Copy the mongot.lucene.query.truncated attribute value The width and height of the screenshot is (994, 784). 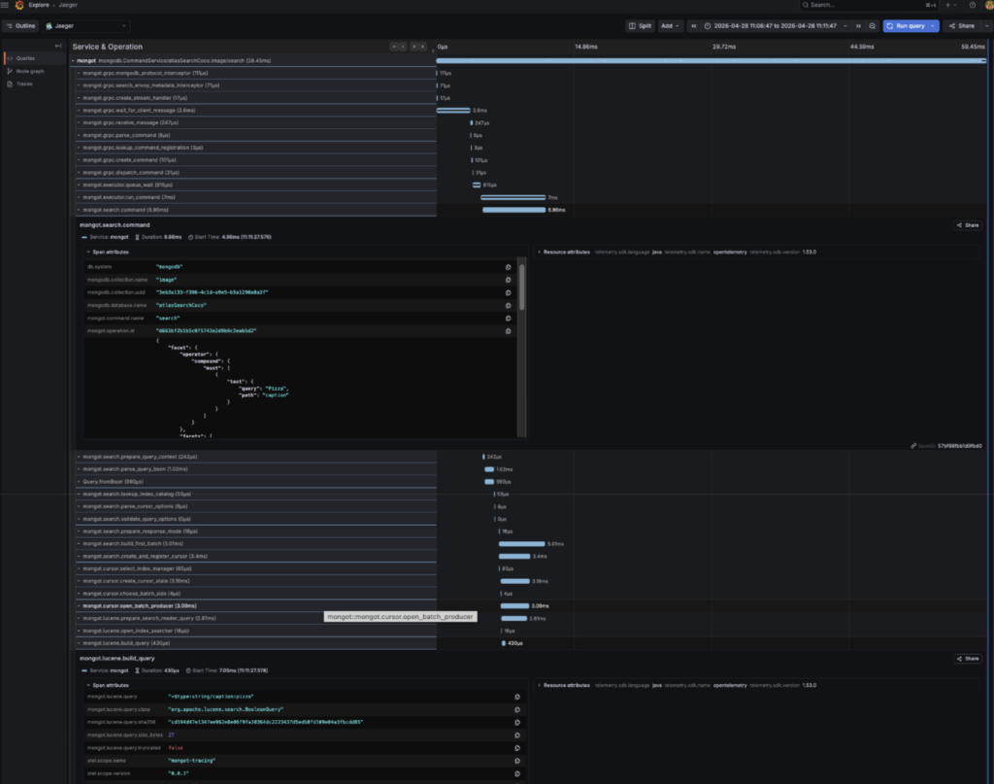517,748
